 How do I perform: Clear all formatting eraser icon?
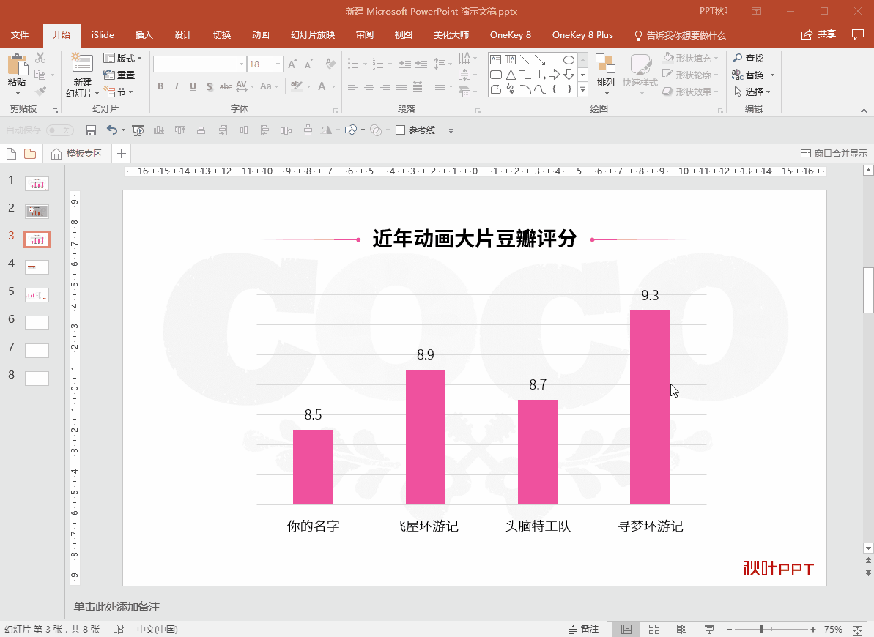[330, 64]
